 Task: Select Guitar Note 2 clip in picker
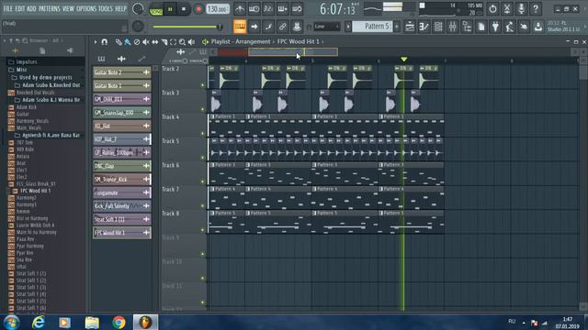(x=122, y=72)
